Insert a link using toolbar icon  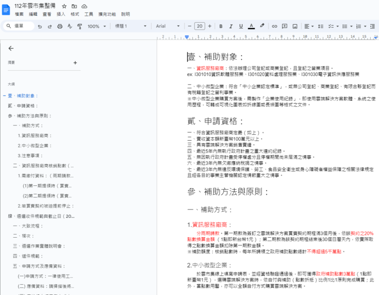click(274, 26)
